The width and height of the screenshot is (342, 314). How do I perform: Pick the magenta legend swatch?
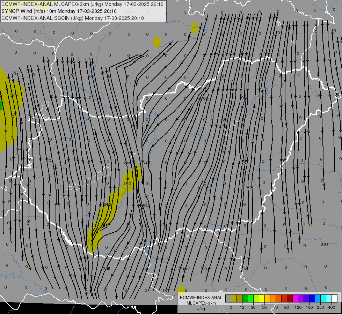coord(295,298)
